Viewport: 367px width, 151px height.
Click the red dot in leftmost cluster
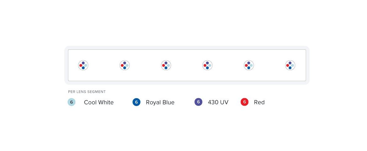point(81,65)
